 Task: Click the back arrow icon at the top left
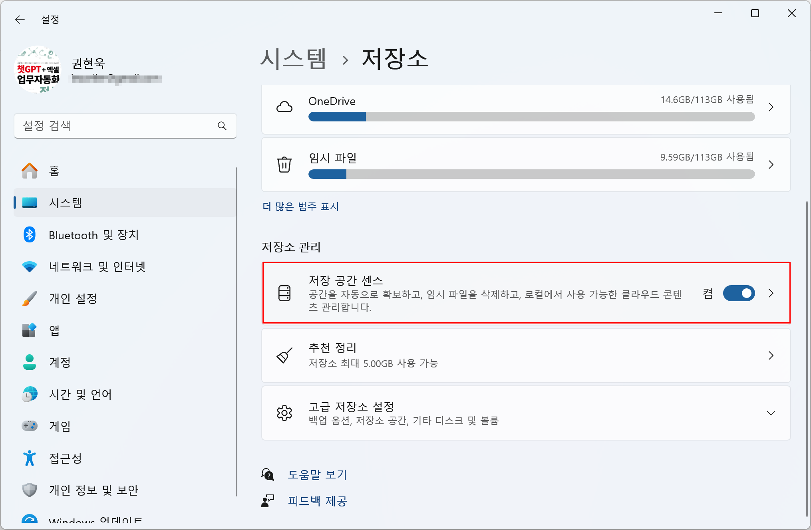(x=20, y=19)
